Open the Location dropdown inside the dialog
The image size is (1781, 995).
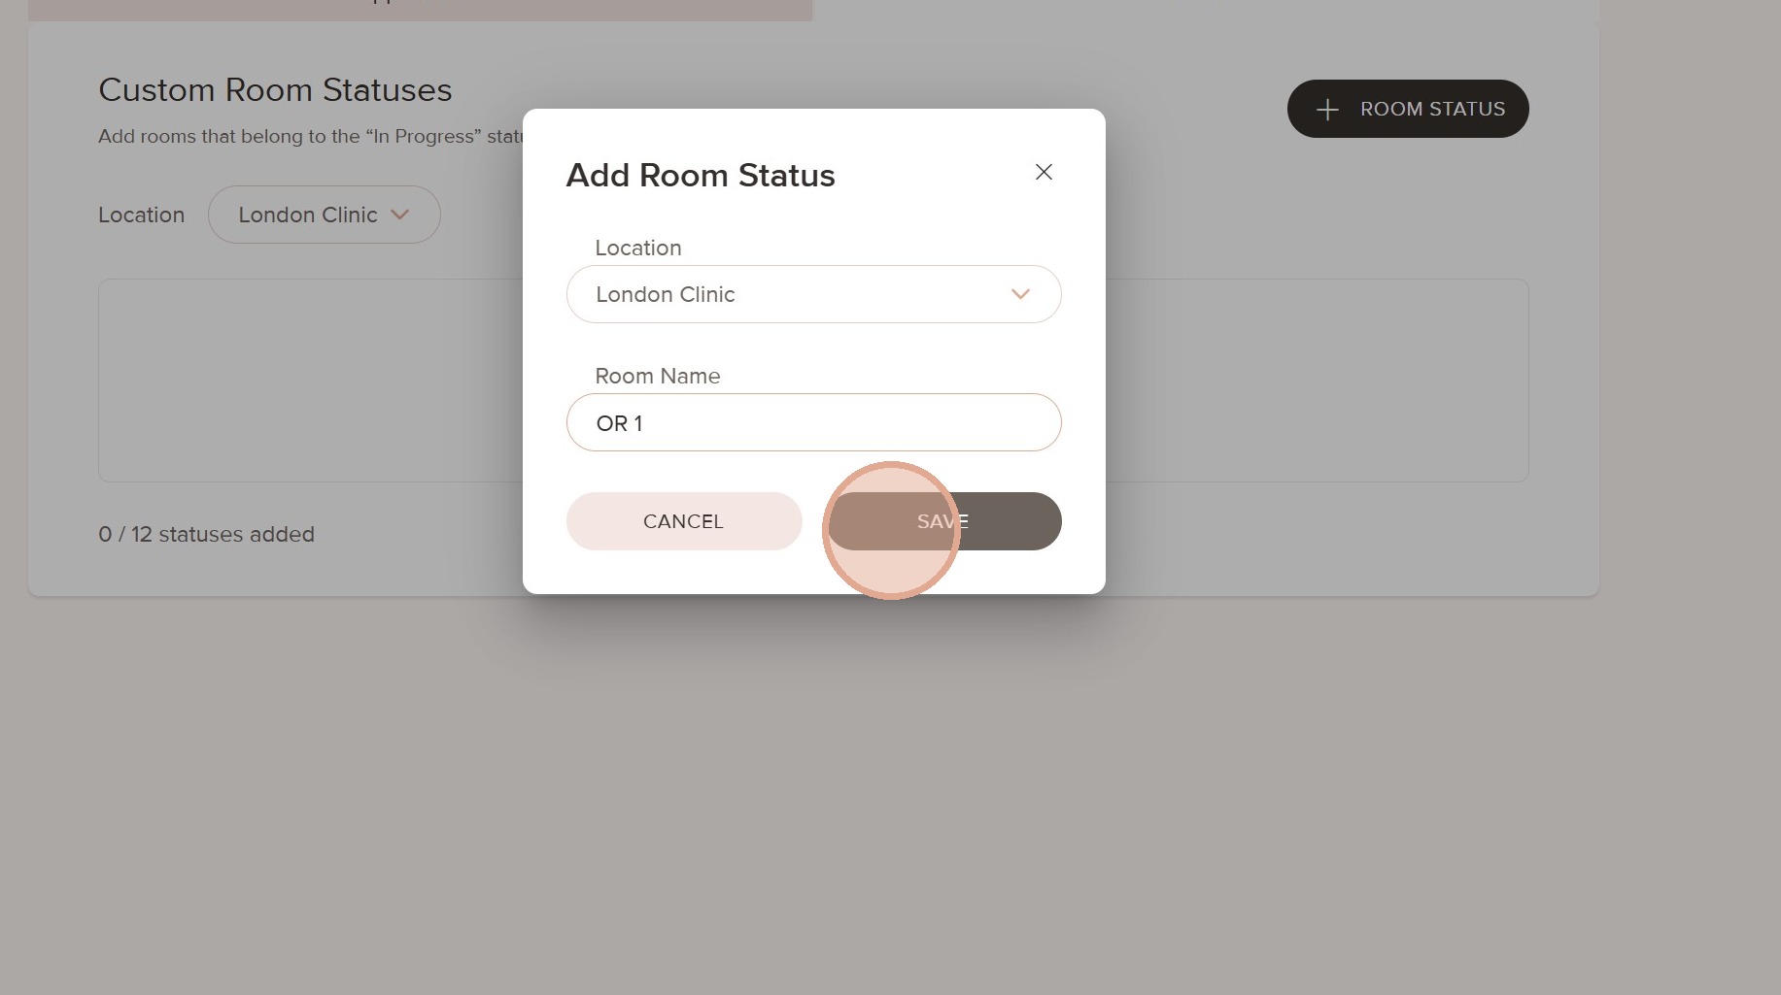click(812, 294)
